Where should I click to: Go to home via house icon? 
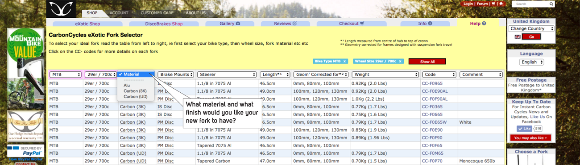point(501,4)
